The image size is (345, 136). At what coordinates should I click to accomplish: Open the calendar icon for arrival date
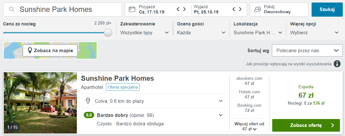point(132,9)
